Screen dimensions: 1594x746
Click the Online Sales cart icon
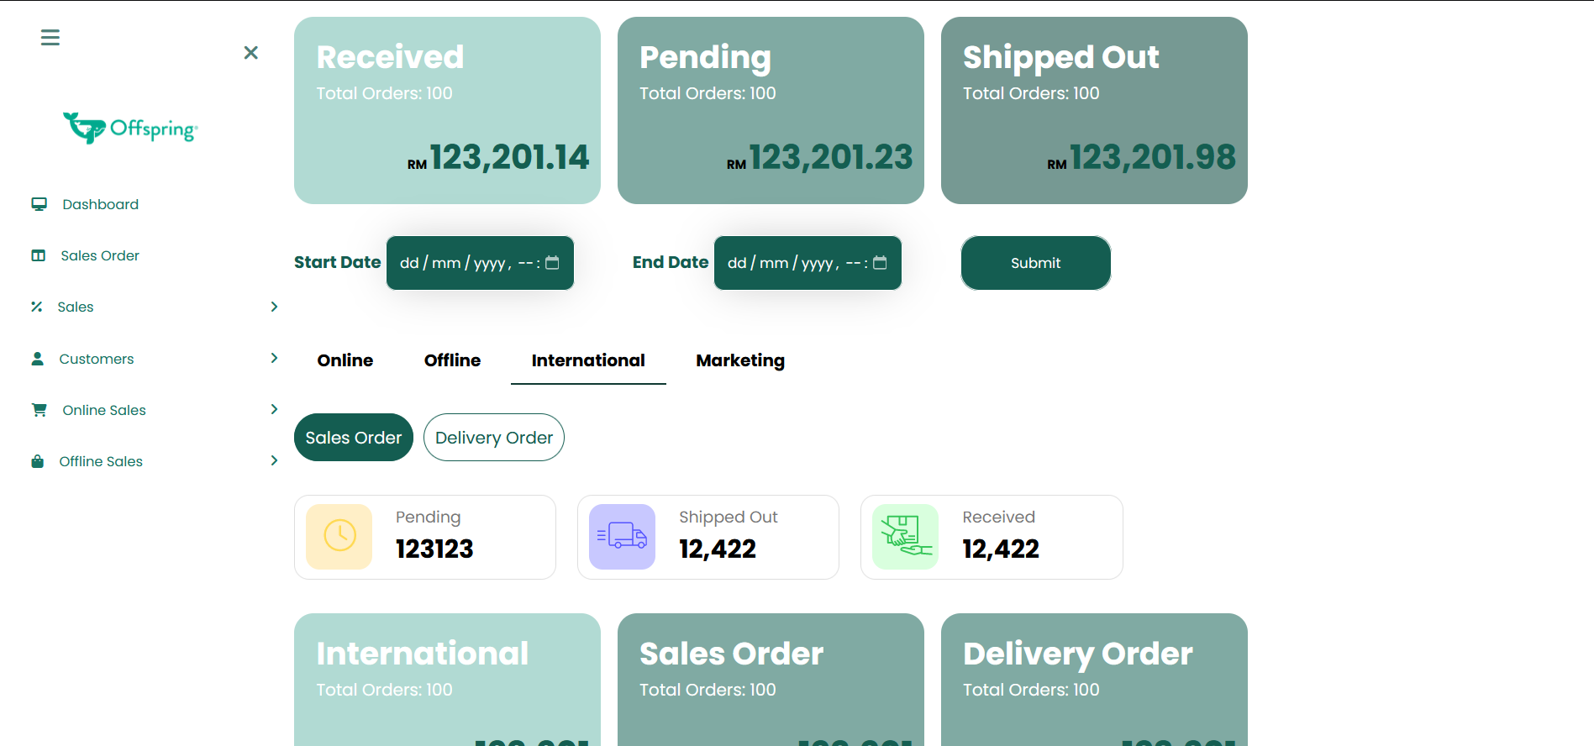tap(39, 410)
